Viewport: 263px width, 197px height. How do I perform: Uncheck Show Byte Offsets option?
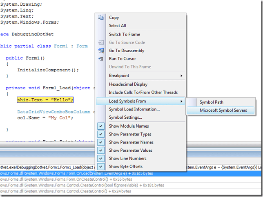point(101,166)
